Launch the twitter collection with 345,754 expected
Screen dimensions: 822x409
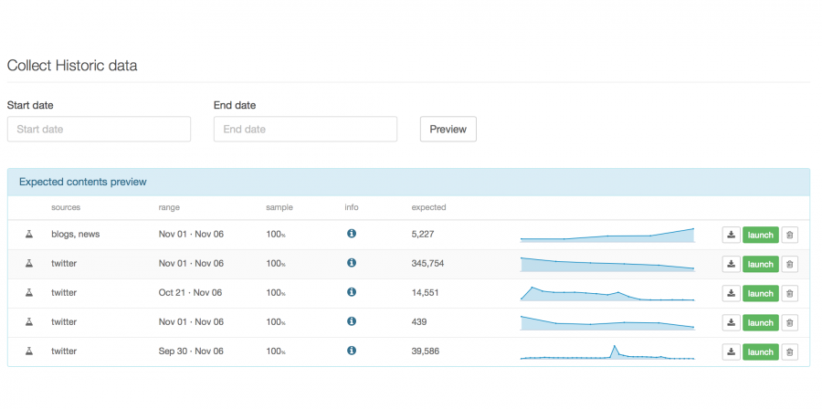[x=760, y=264]
